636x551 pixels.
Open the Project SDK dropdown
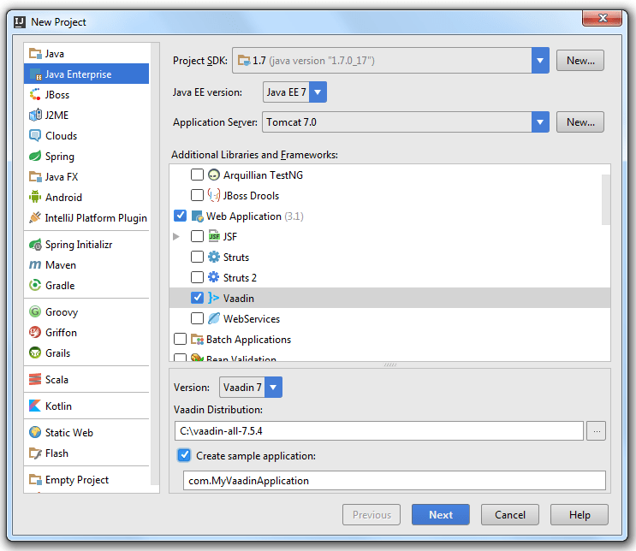(x=539, y=61)
